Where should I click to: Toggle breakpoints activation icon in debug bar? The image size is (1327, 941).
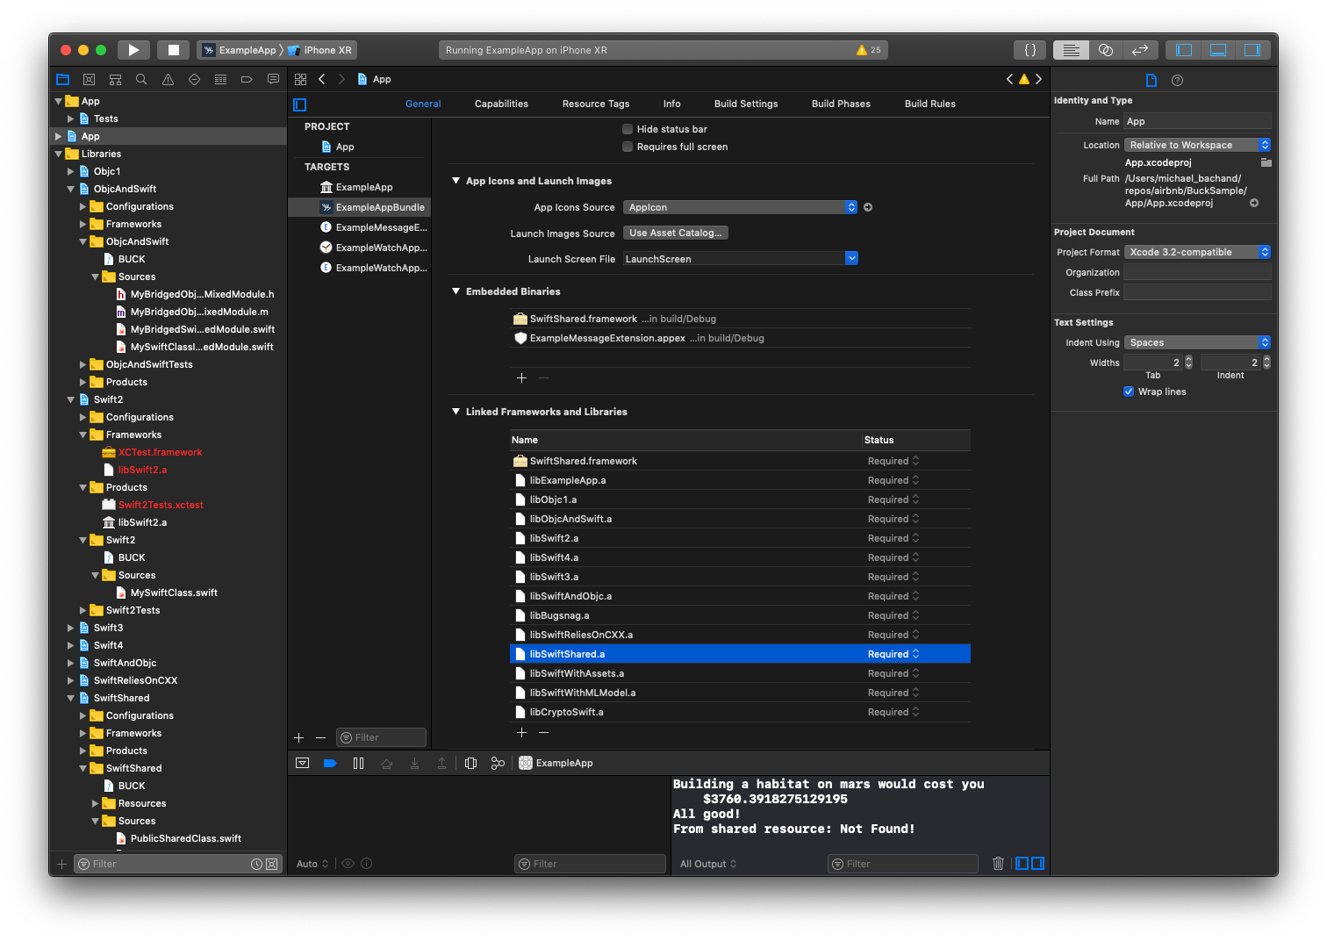[330, 763]
